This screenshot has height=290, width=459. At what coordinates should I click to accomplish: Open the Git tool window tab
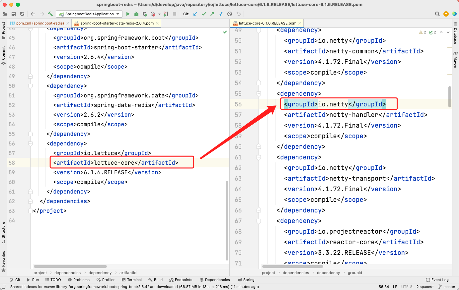15,280
